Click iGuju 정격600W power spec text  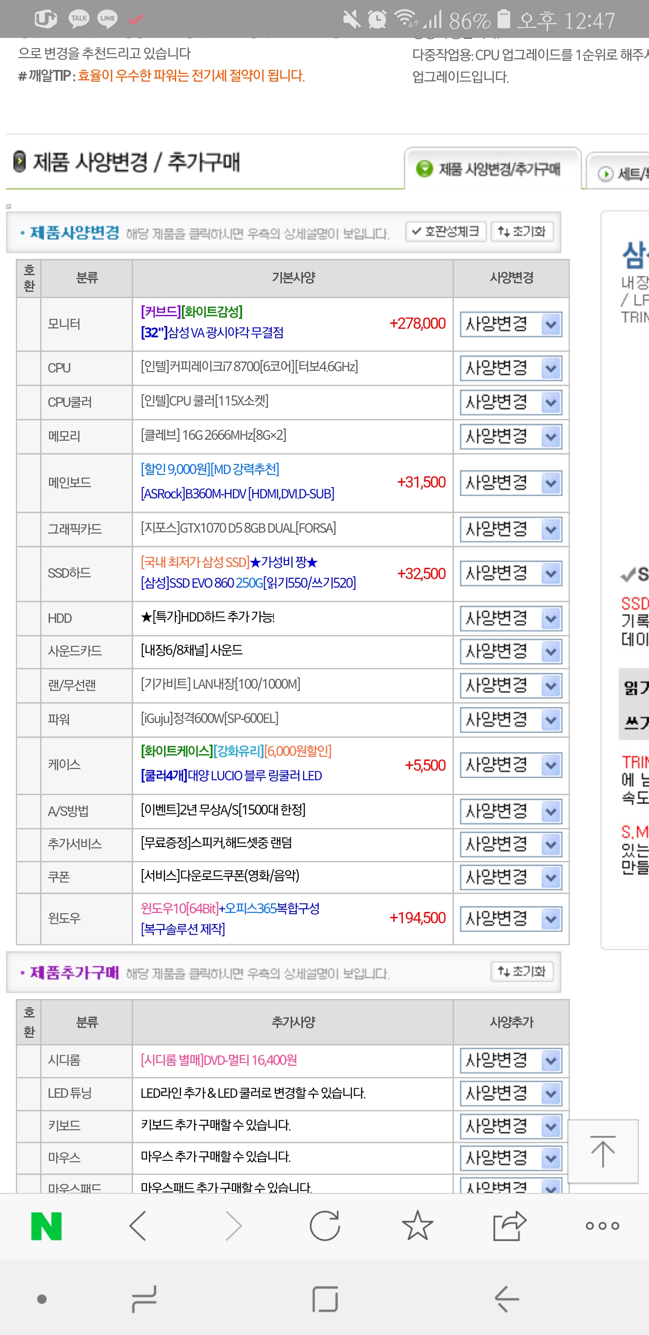coord(209,718)
